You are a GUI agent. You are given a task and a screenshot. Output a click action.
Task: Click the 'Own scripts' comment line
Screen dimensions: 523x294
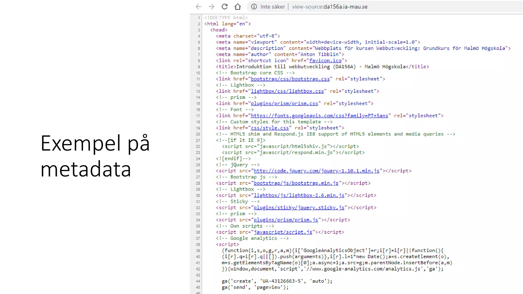[245, 226]
